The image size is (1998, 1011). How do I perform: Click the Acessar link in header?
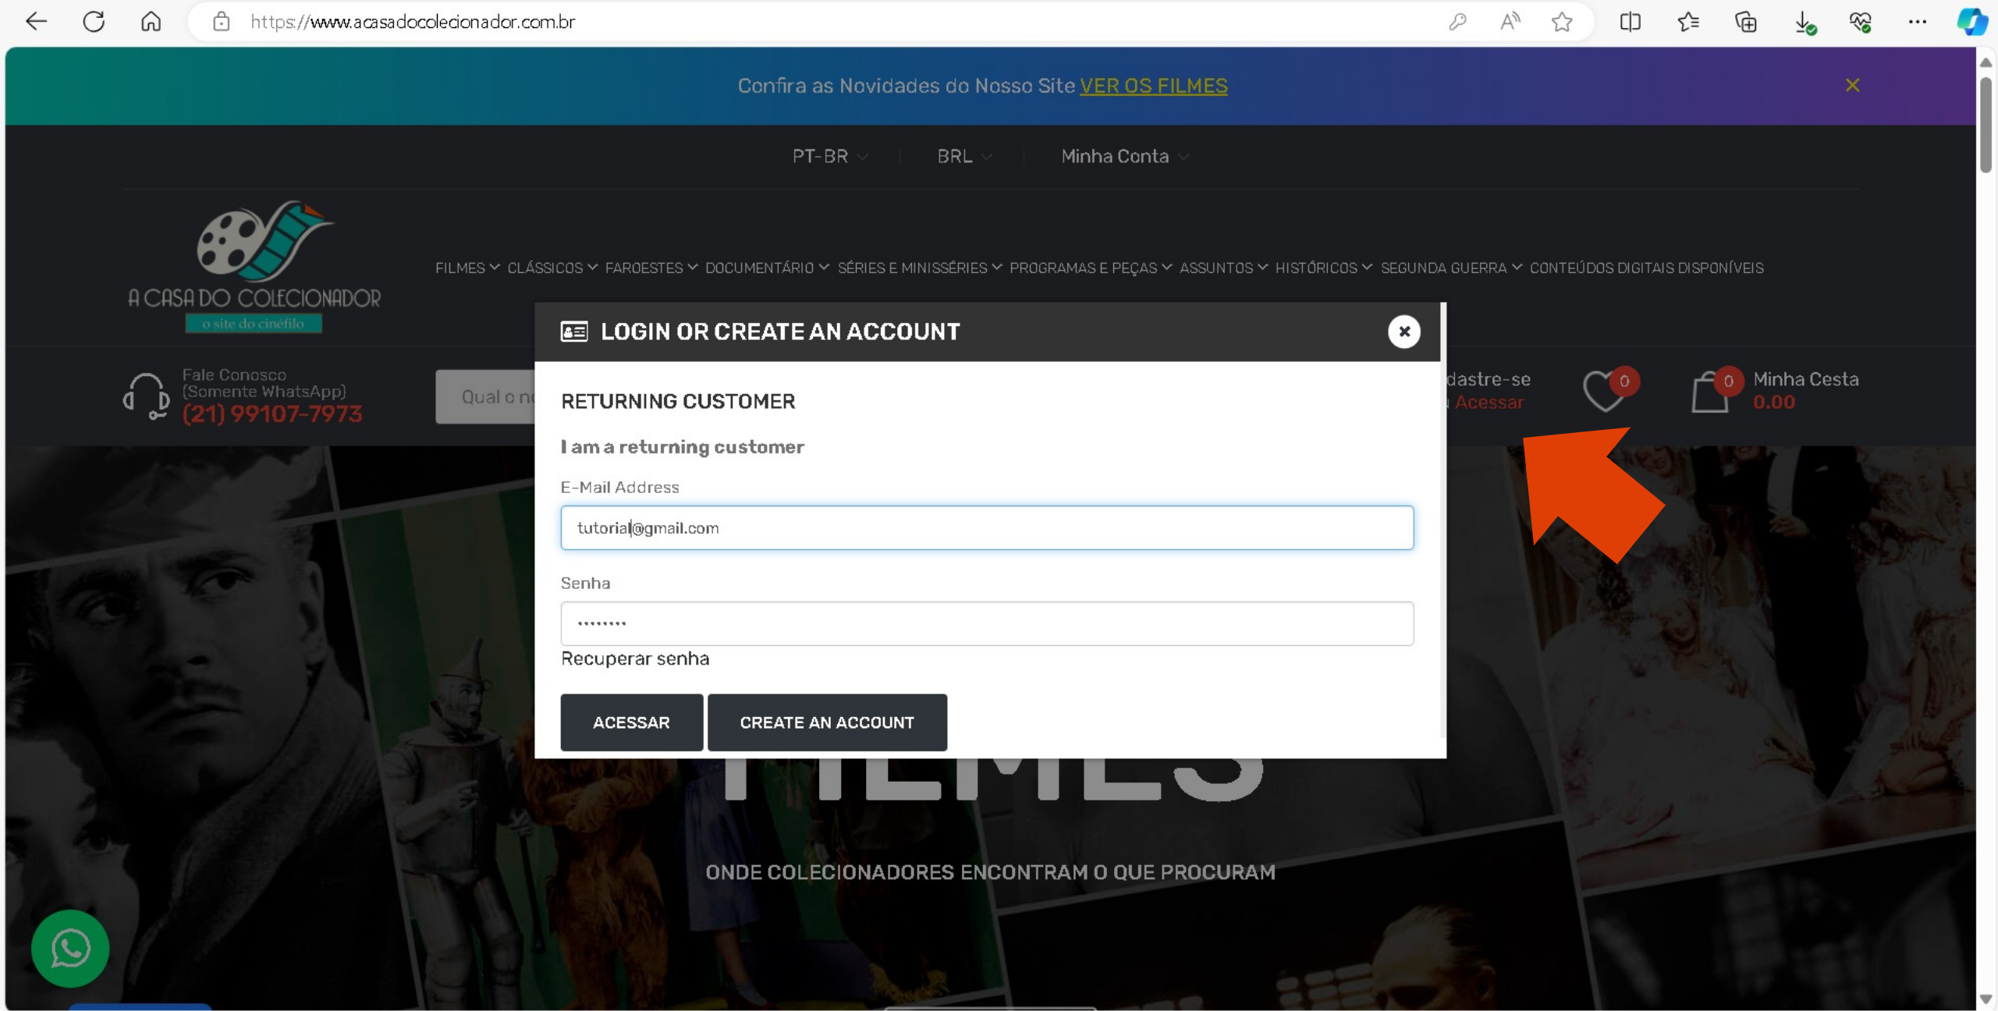[x=1489, y=403]
